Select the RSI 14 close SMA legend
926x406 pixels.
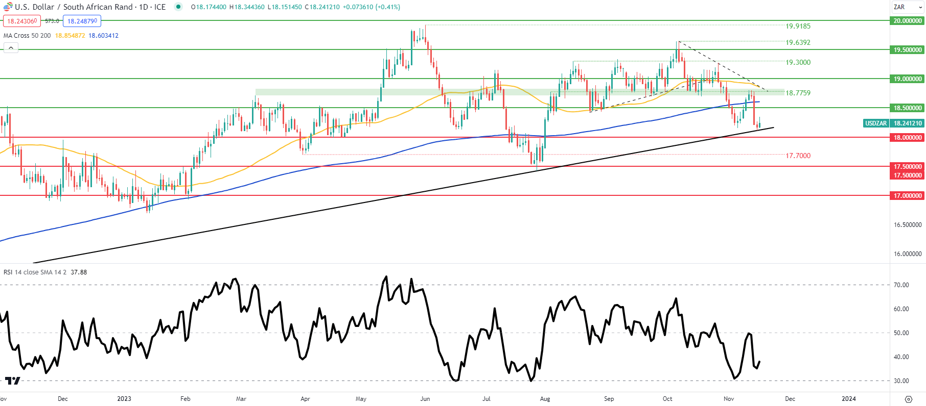pyautogui.click(x=35, y=272)
